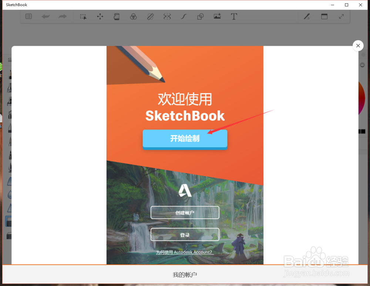Select the Ruler guide tool
The width and height of the screenshot is (370, 286).
pyautogui.click(x=150, y=17)
